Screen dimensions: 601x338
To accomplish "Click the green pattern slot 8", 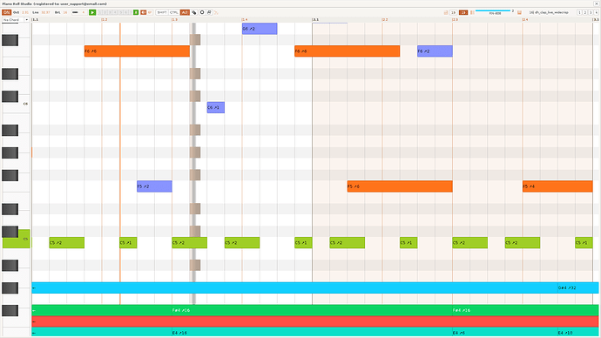I will (136, 13).
